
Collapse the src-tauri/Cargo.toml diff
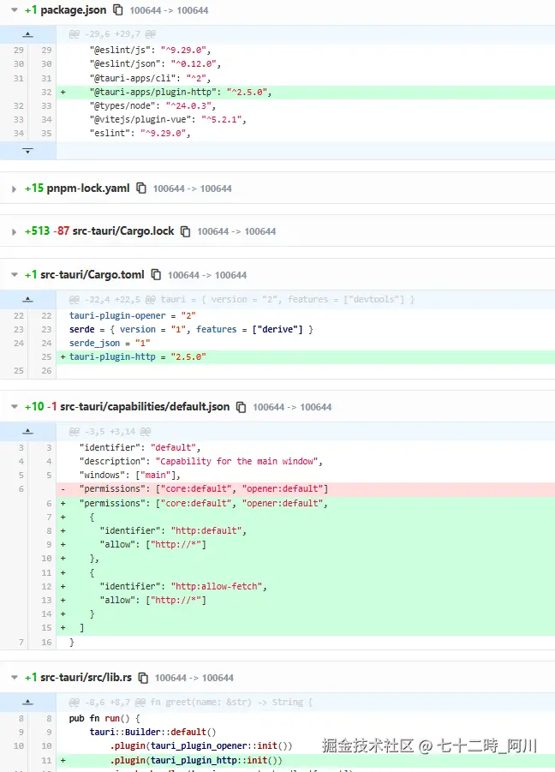[15, 275]
